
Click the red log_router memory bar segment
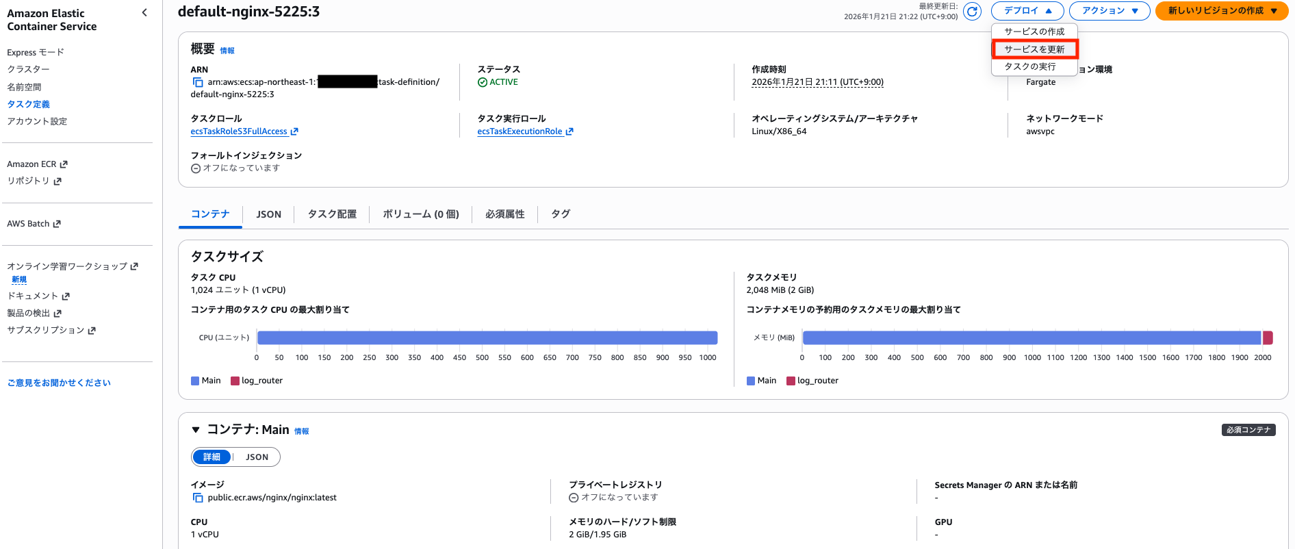point(1268,337)
